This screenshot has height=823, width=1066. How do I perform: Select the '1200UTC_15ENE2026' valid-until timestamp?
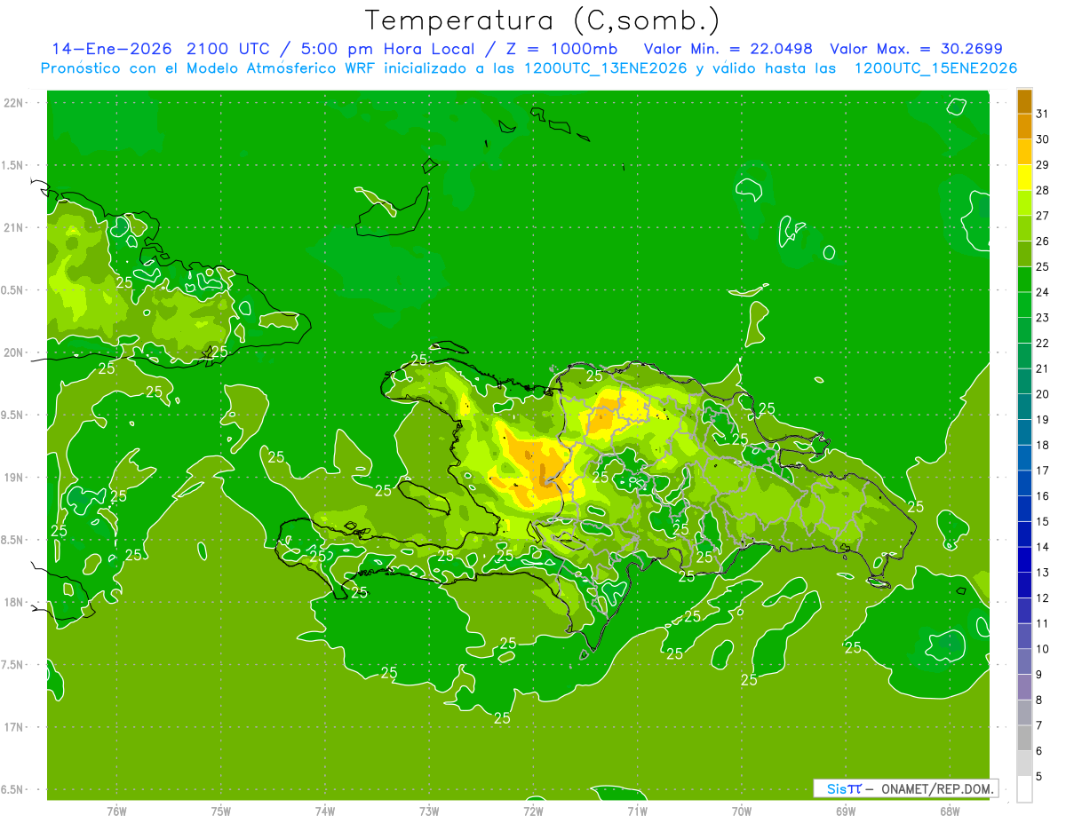(x=935, y=68)
